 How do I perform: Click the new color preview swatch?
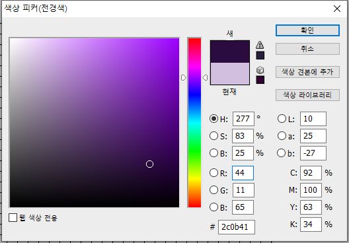coord(230,52)
